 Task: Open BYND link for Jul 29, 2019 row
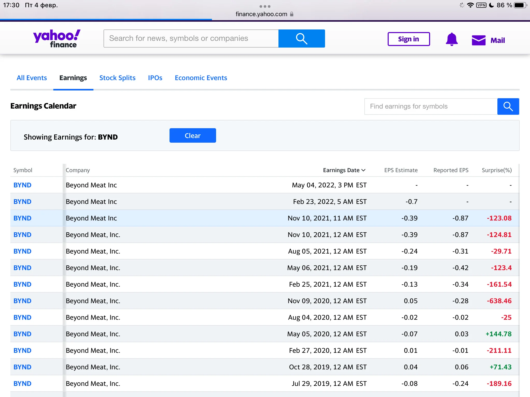click(x=22, y=384)
